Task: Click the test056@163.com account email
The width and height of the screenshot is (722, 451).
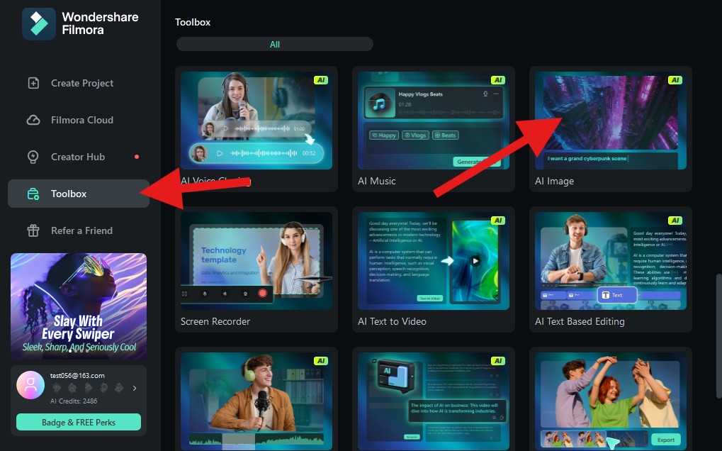Action: 77,375
